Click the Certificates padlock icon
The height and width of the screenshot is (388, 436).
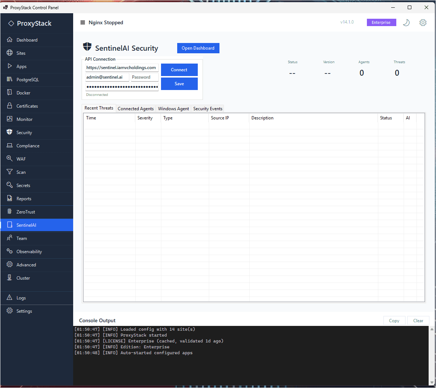tap(10, 106)
